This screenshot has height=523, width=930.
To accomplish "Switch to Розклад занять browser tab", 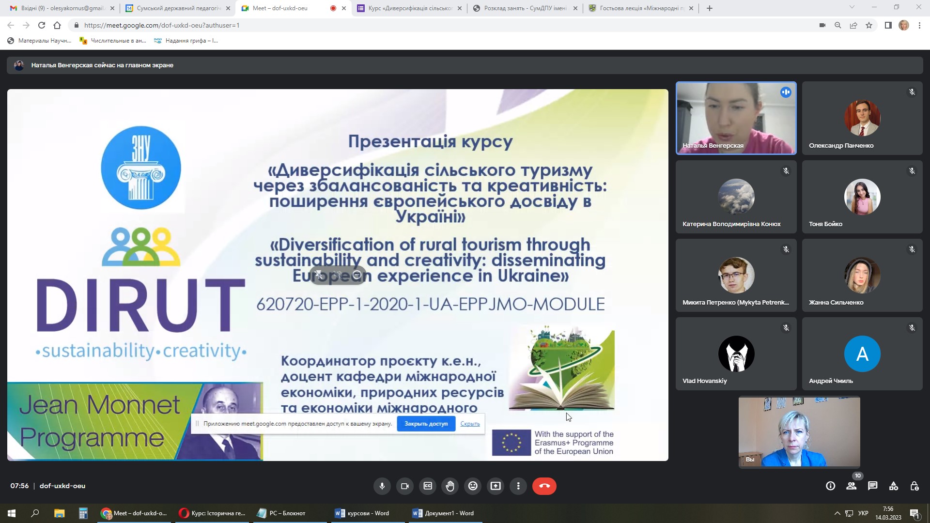I will [525, 8].
